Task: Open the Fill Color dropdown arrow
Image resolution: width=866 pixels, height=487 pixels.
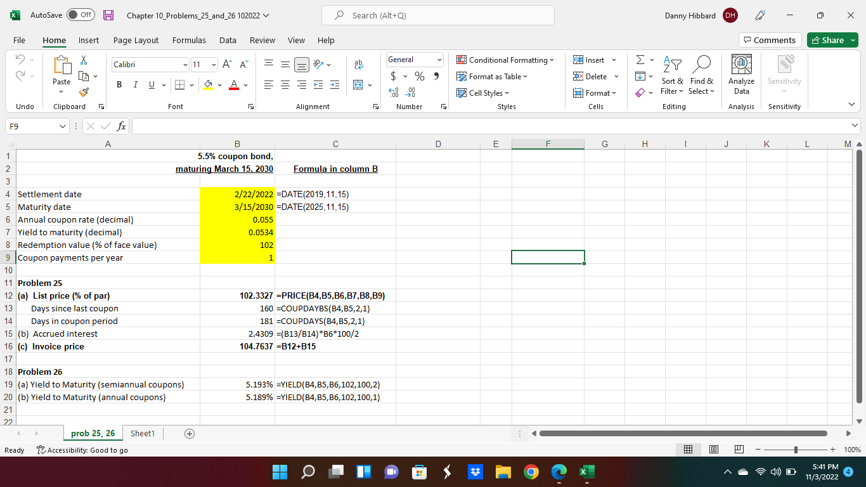Action: tap(219, 85)
